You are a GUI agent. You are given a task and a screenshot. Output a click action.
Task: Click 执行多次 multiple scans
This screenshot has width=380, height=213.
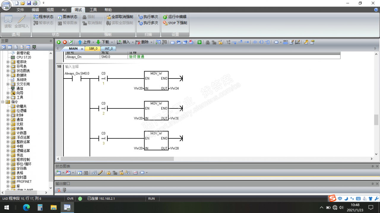click(148, 23)
